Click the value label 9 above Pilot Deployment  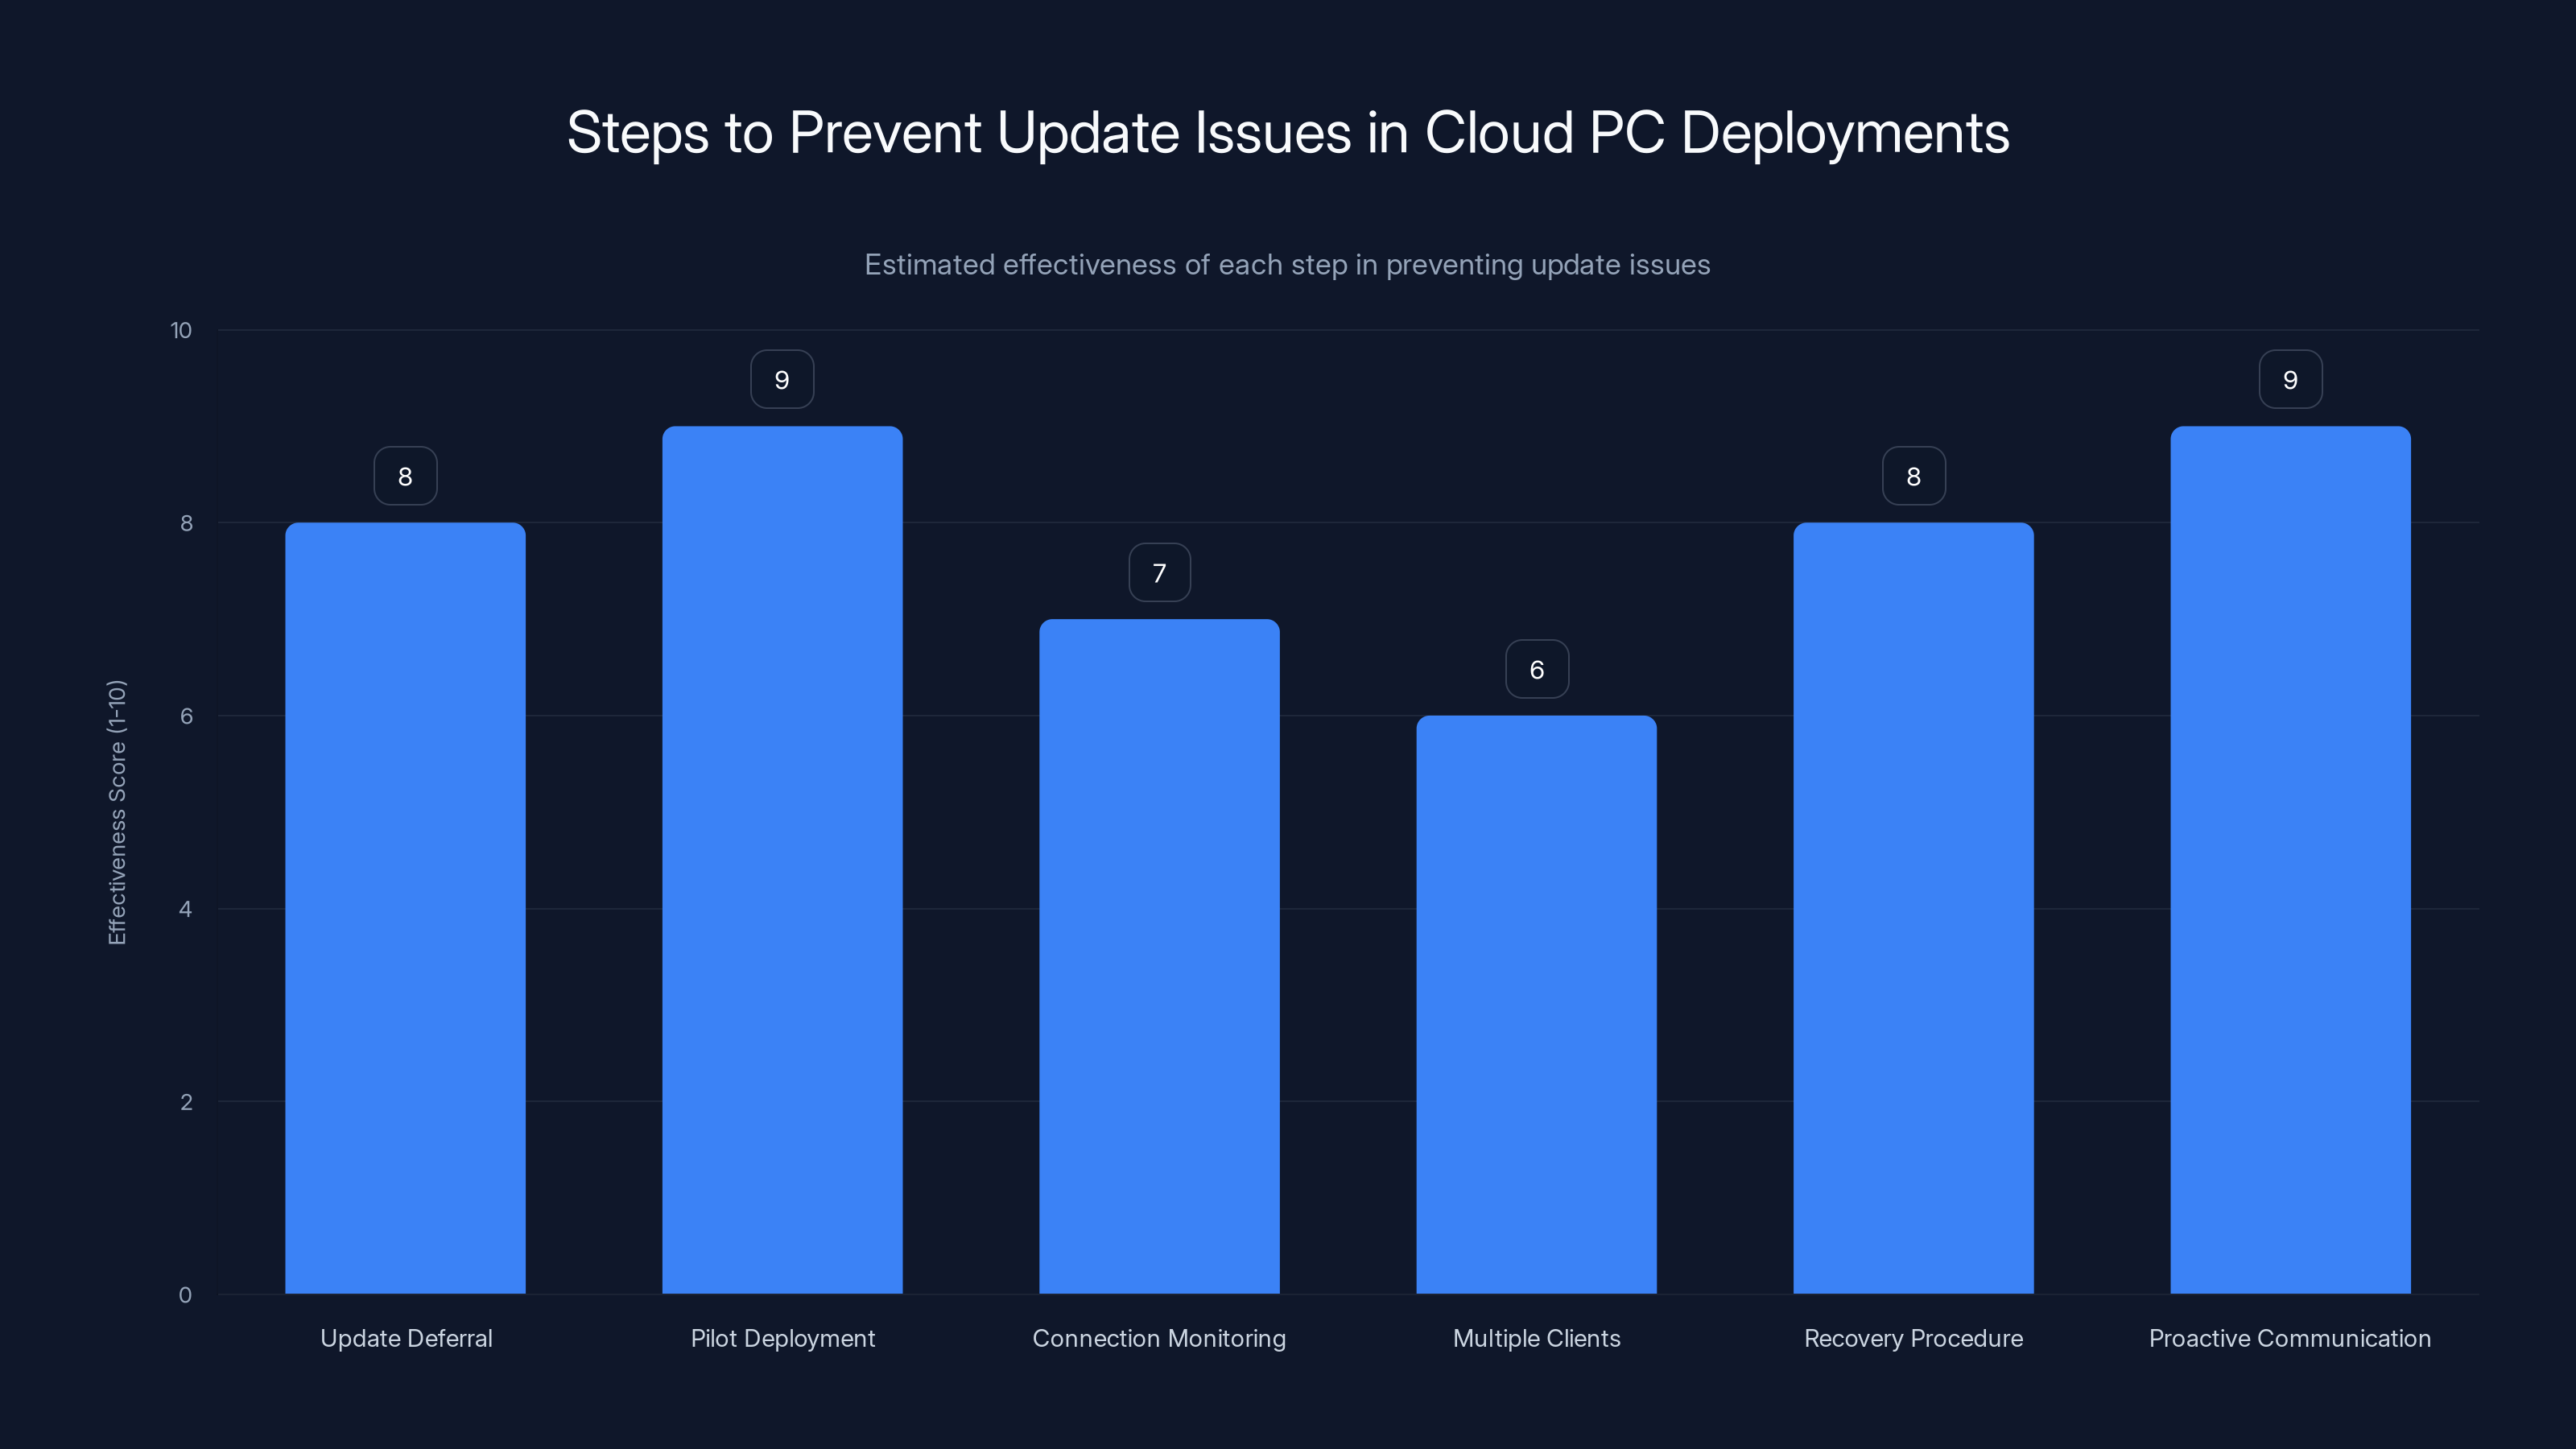click(782, 378)
